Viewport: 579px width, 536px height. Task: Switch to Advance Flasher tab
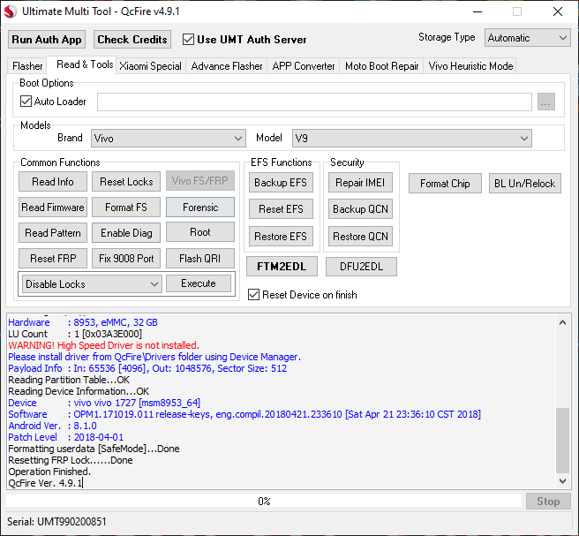[227, 66]
